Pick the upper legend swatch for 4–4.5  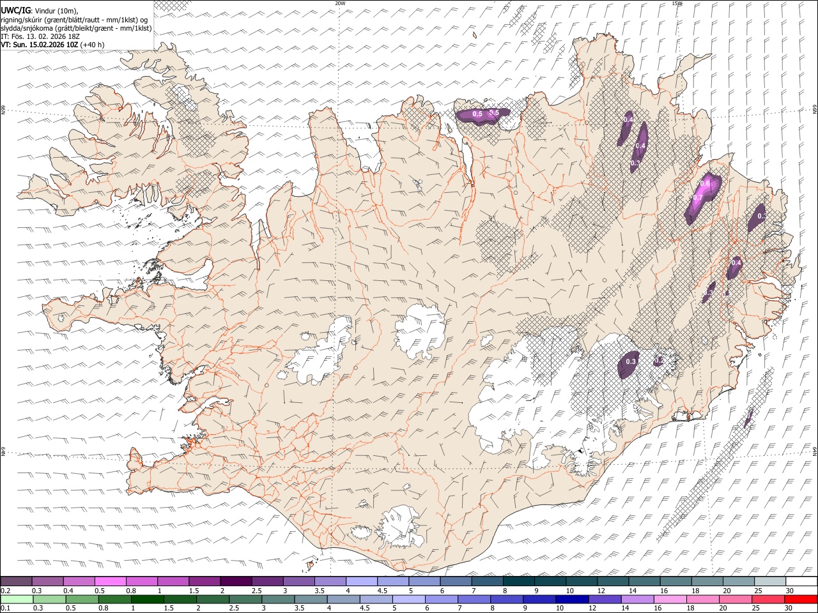click(x=362, y=582)
